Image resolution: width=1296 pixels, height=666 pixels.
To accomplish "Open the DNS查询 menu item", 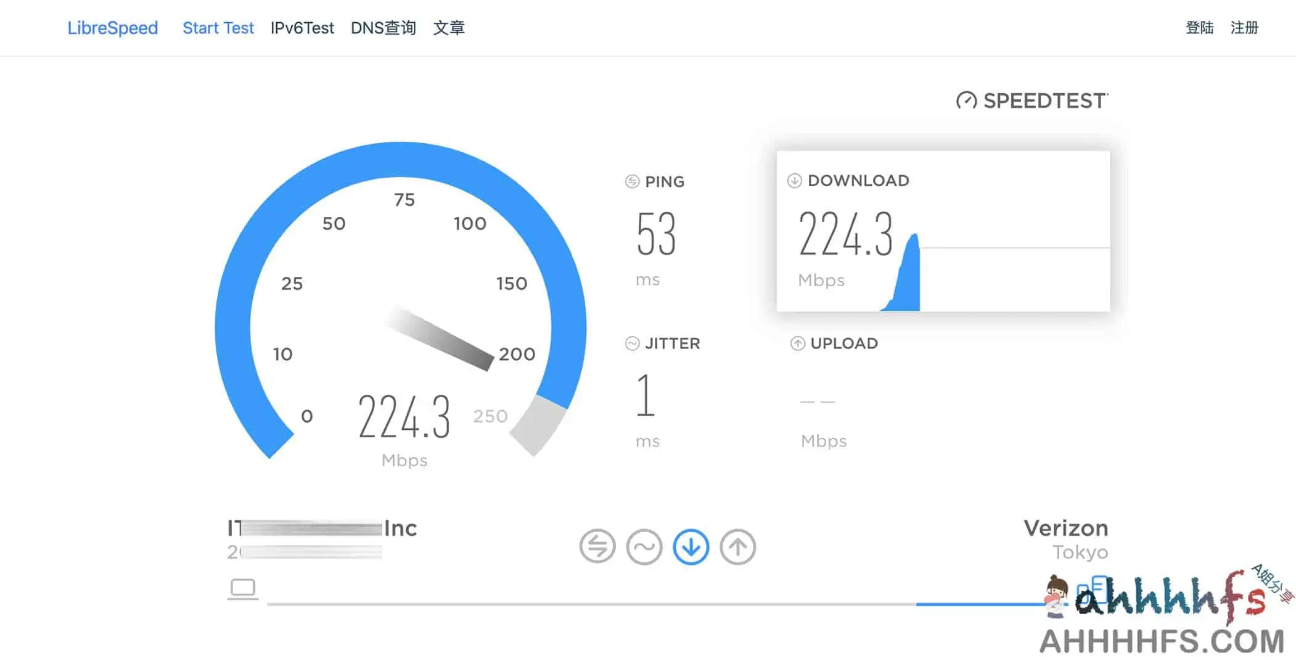I will coord(383,28).
